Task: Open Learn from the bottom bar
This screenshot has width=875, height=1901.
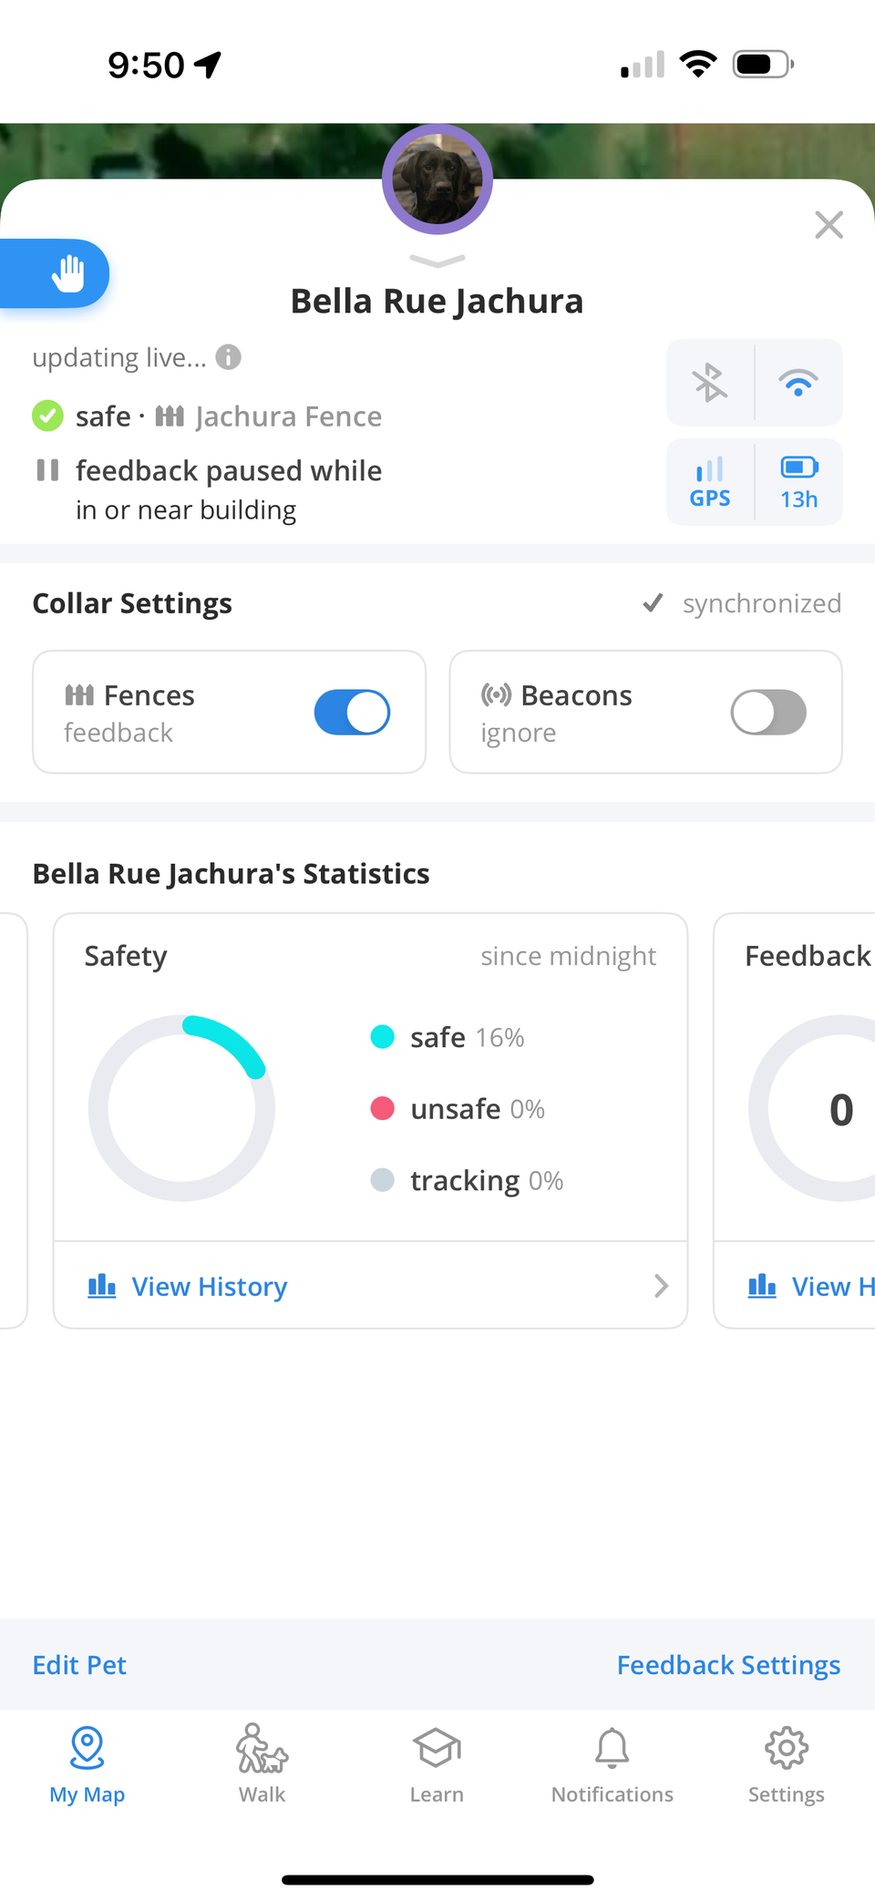Action: 437,1761
